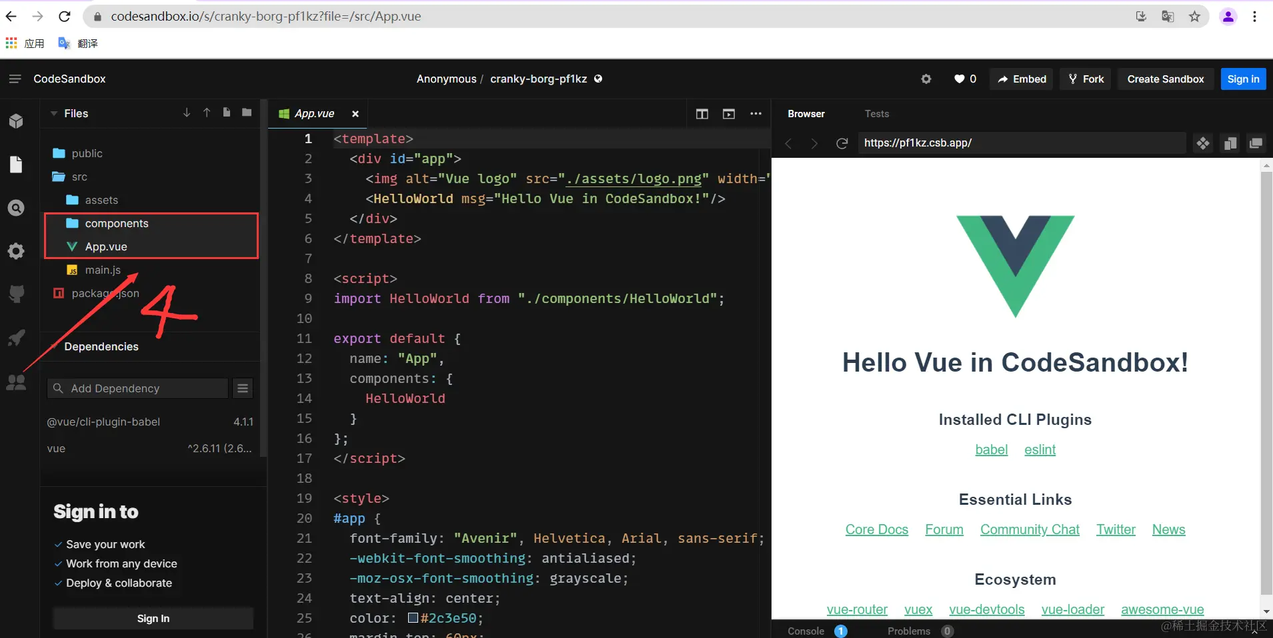Image resolution: width=1273 pixels, height=638 pixels.
Task: Open the Deployment rocket sidebar icon
Action: click(17, 338)
